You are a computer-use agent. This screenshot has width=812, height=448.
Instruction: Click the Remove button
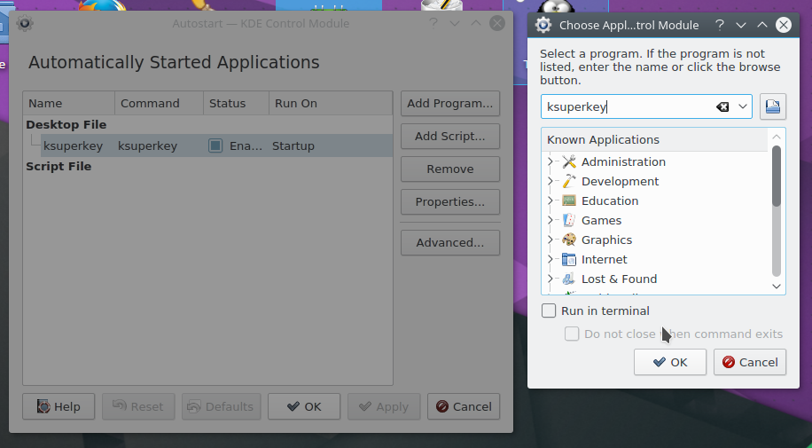coord(450,169)
